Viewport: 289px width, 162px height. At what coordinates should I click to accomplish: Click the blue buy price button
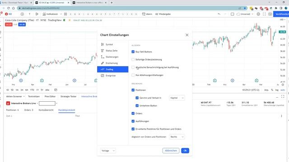pyautogui.click(x=22, y=24)
